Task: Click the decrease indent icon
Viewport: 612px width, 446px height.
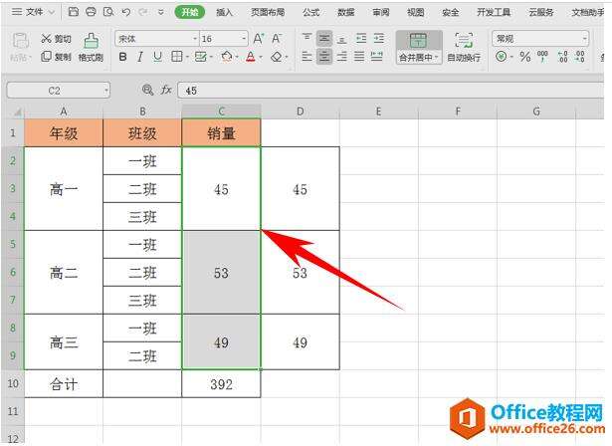Action: tap(361, 38)
